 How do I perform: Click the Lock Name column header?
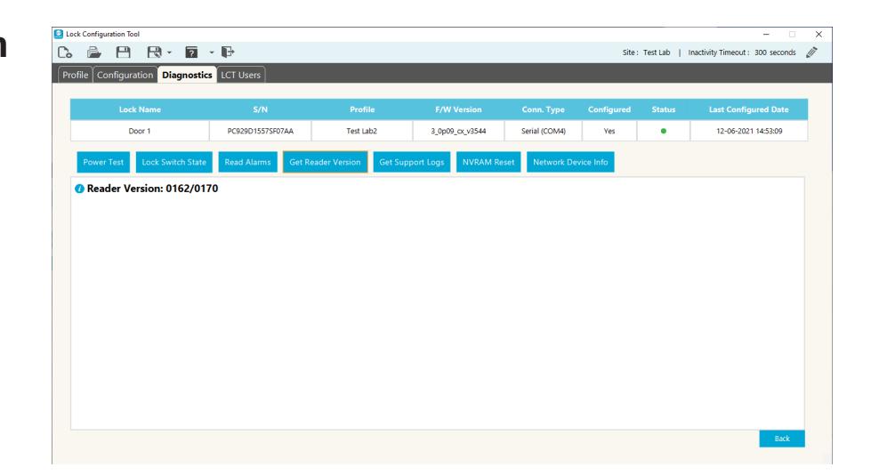[140, 109]
